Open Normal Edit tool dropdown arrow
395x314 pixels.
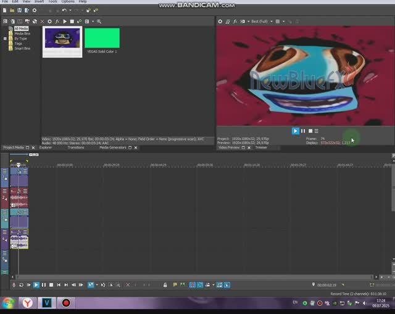[x=97, y=285]
